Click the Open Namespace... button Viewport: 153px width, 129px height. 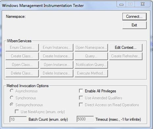[x=91, y=48]
